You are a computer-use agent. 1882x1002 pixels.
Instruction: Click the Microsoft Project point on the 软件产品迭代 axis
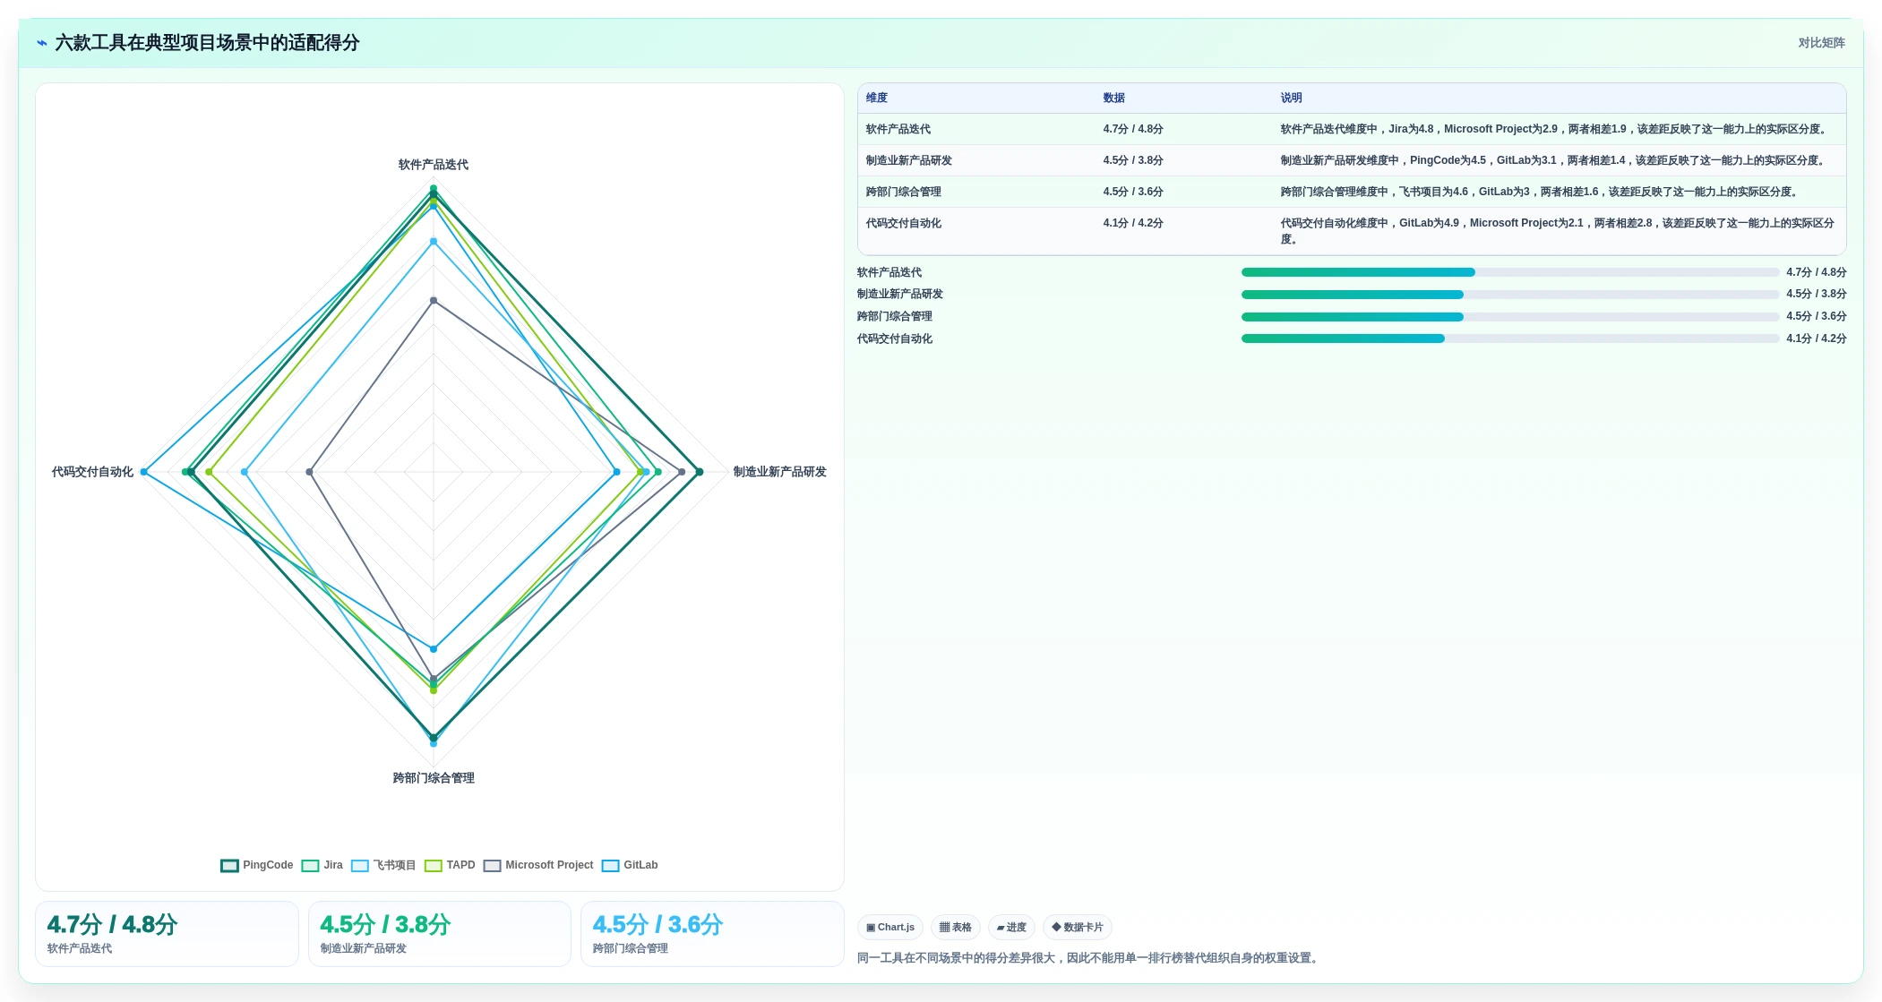tap(434, 301)
